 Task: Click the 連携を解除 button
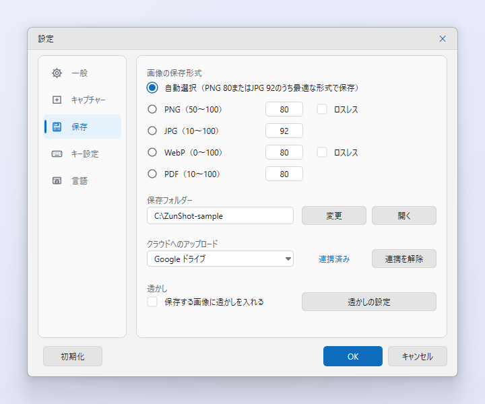coord(404,259)
